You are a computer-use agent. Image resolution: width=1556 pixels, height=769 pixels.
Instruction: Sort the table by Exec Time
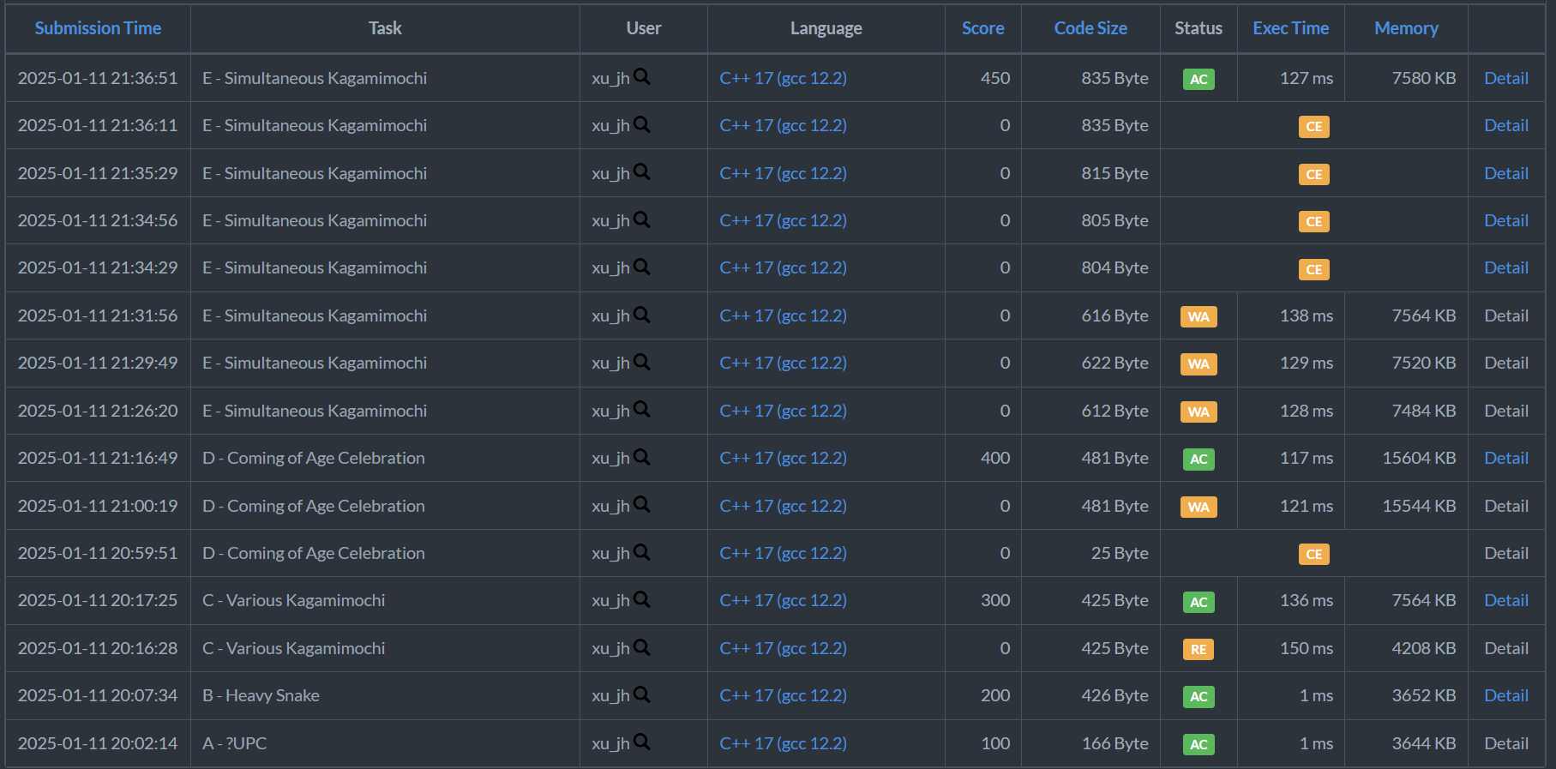[1290, 28]
